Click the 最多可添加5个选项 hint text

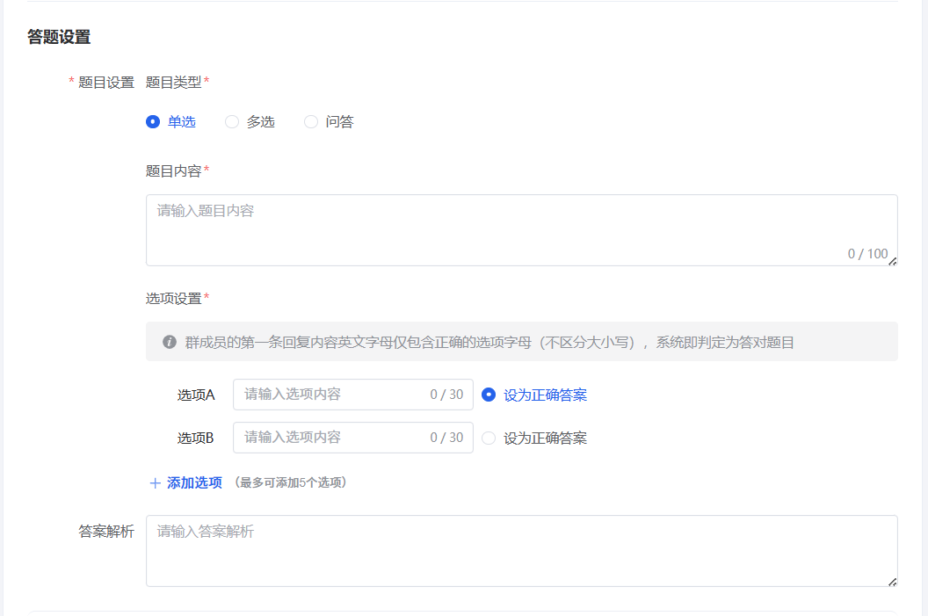coord(290,482)
